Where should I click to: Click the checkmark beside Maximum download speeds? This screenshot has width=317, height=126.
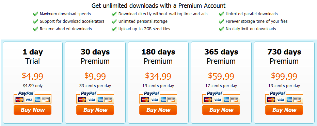click(35, 14)
